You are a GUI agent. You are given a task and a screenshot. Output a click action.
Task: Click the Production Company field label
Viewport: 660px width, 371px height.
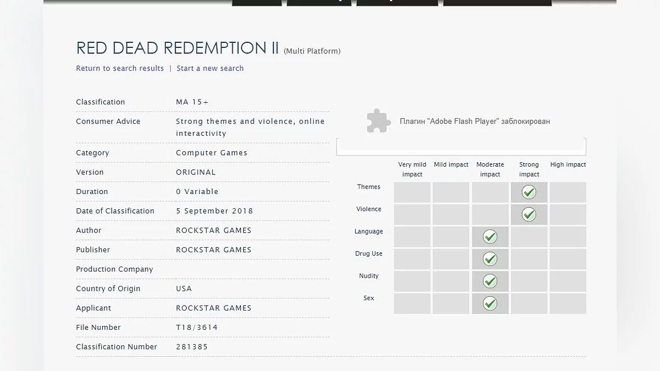(x=114, y=269)
